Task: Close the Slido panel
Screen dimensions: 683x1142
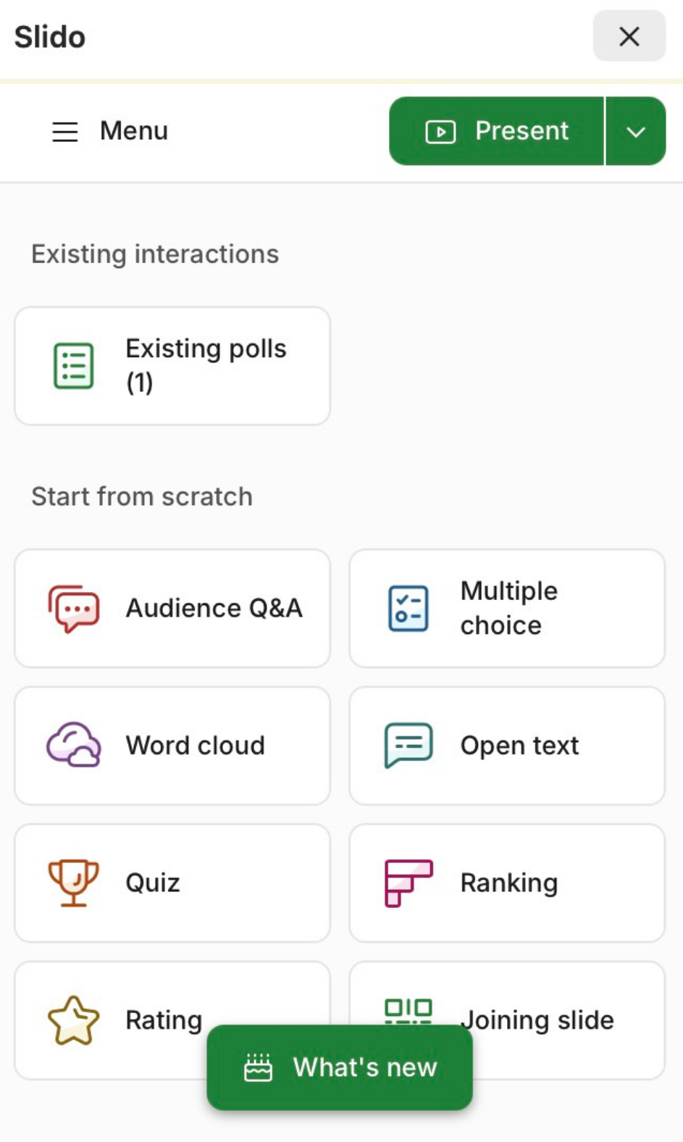Action: (x=629, y=36)
